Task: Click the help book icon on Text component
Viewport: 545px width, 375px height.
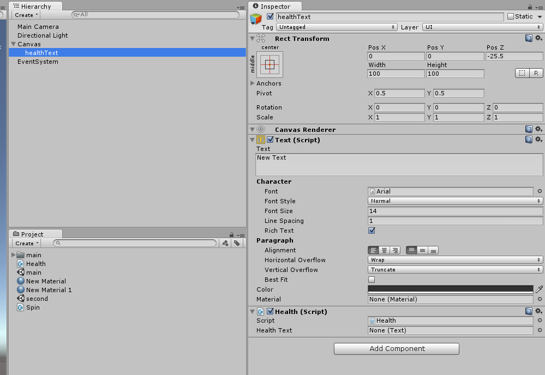Action: point(528,140)
